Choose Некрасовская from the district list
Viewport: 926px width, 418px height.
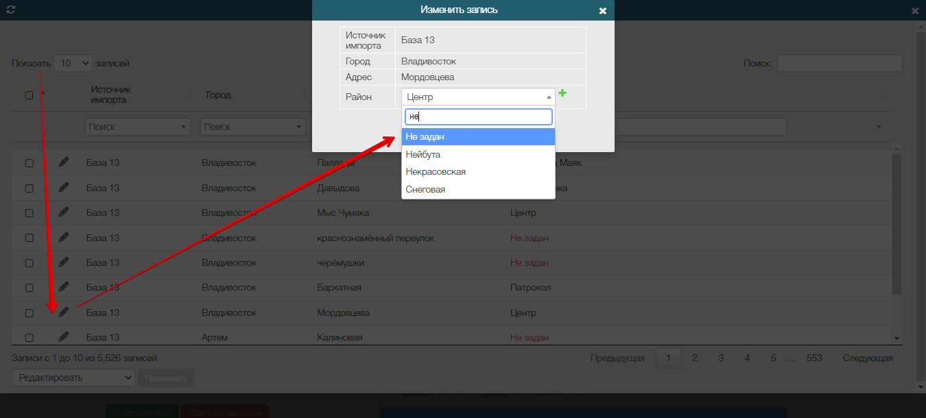(478, 172)
